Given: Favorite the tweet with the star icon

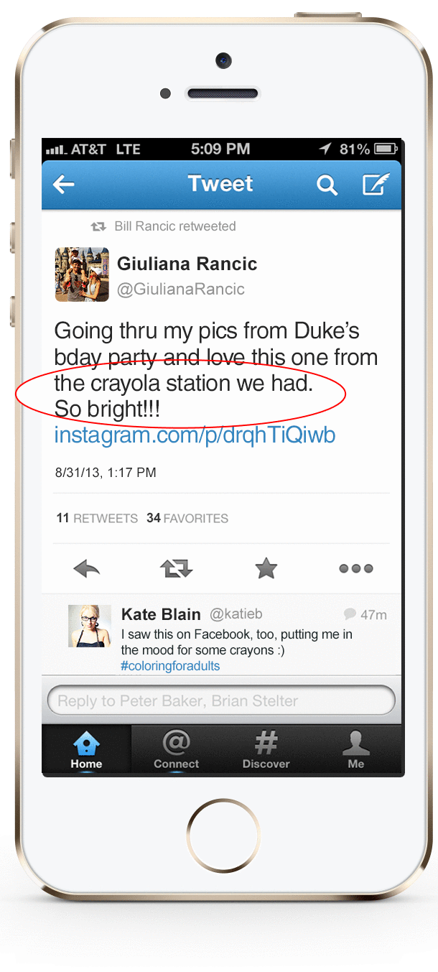Looking at the screenshot, I should click(266, 568).
